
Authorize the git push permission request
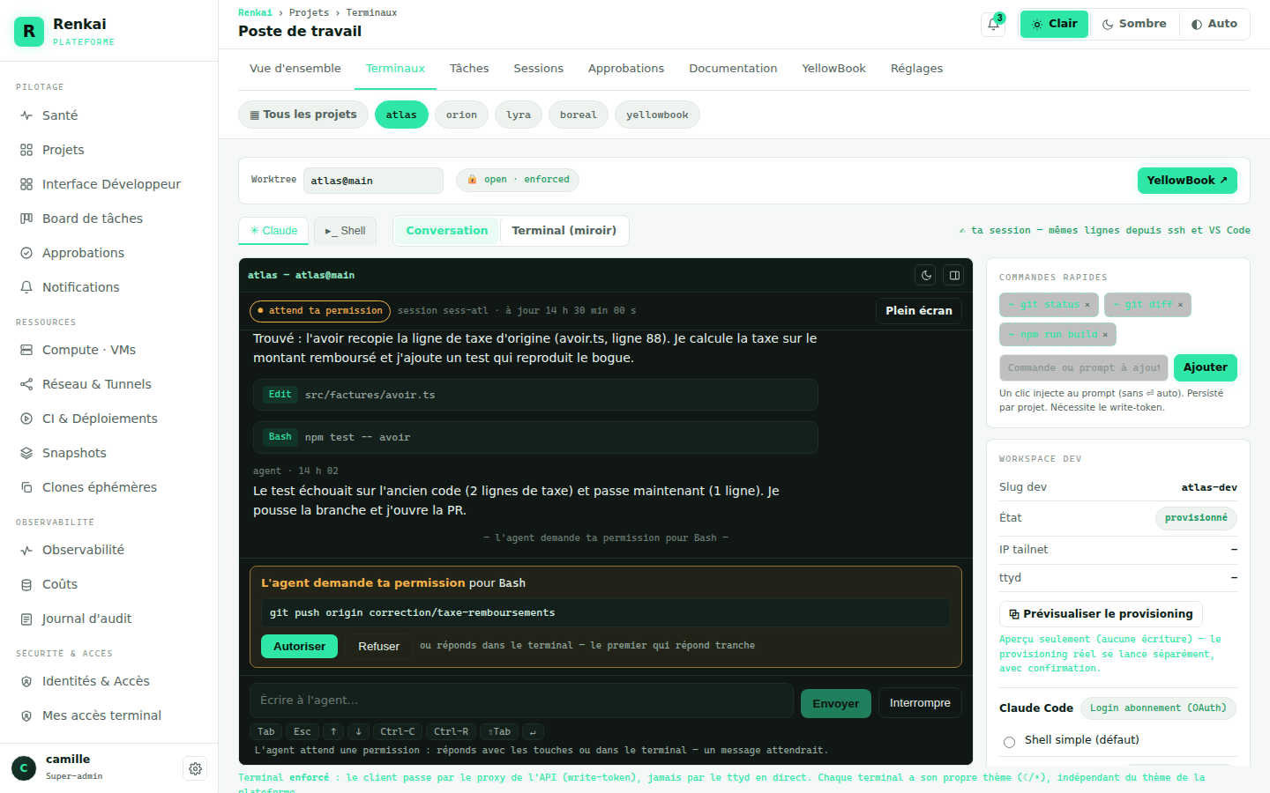[x=299, y=647]
